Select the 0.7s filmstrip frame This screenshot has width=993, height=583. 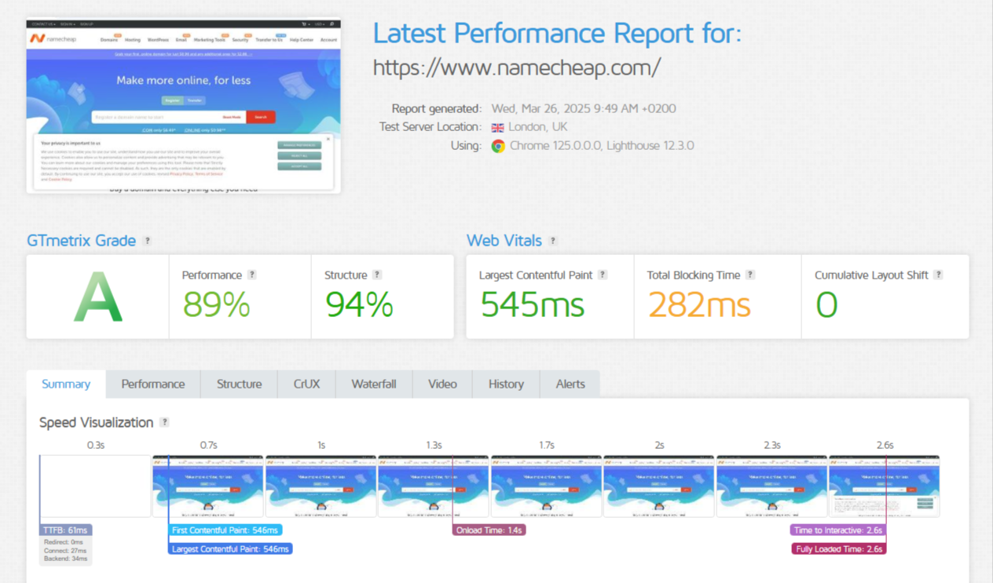(208, 486)
